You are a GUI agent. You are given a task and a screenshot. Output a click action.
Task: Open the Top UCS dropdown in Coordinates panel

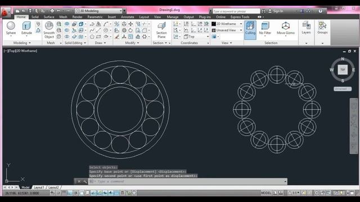coord(196,36)
